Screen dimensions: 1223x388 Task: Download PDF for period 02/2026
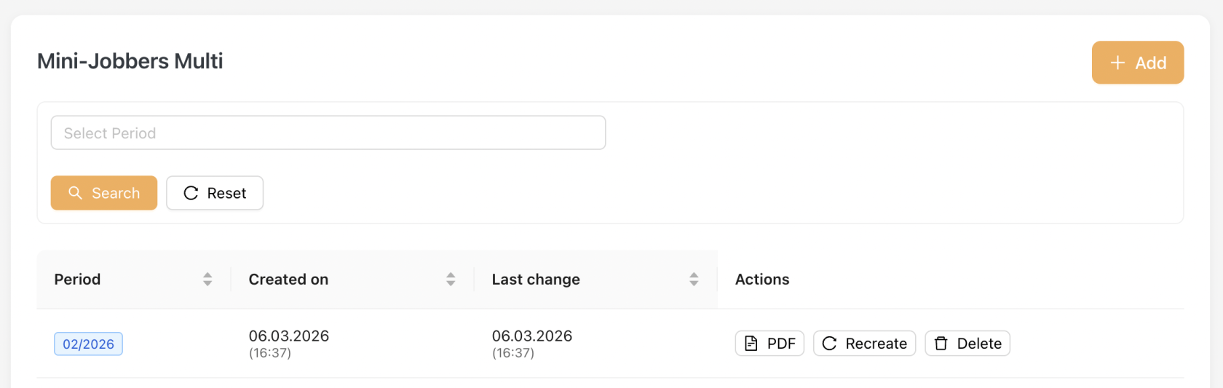coord(769,344)
